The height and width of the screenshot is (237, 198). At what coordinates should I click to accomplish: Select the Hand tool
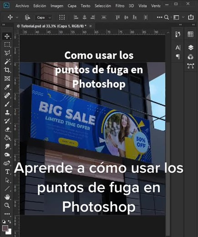pyautogui.click(x=7, y=197)
